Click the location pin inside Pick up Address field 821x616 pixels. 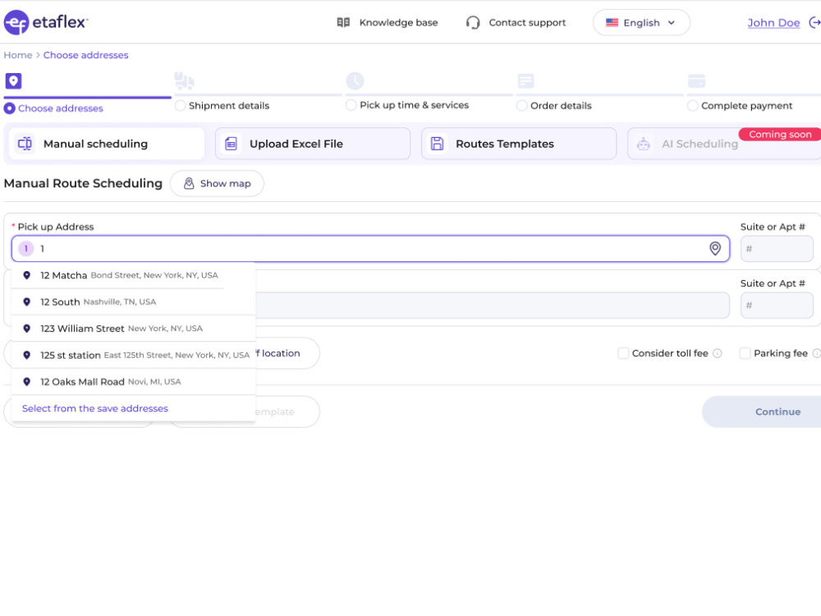(715, 248)
